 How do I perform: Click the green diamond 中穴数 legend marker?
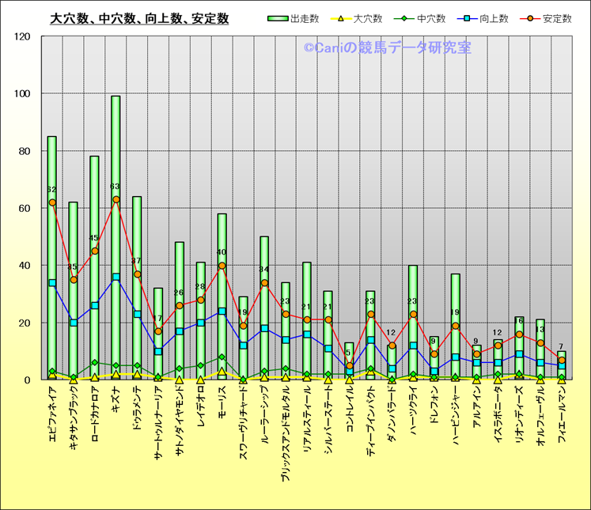(x=403, y=18)
